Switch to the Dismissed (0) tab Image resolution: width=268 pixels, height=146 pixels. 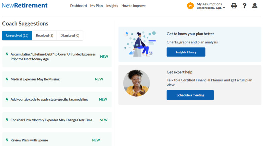pyautogui.click(x=70, y=35)
